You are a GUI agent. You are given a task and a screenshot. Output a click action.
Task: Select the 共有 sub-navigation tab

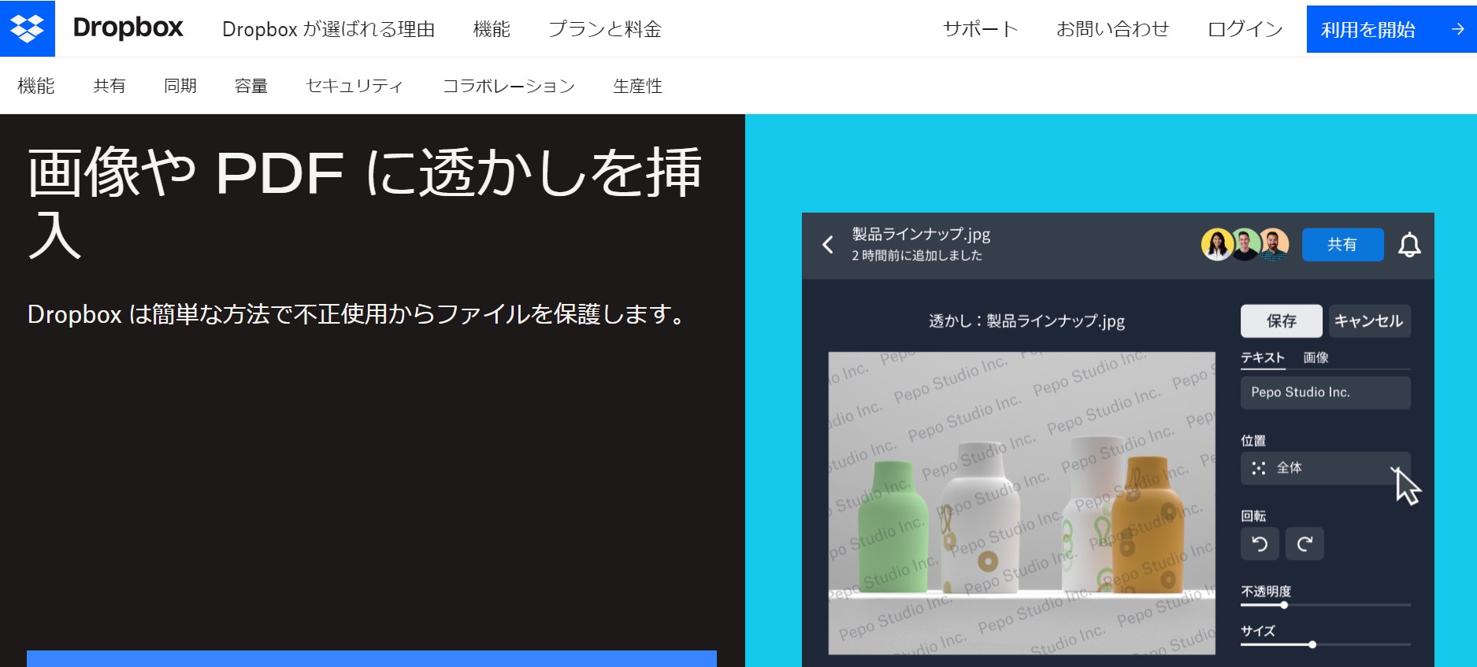tap(109, 86)
